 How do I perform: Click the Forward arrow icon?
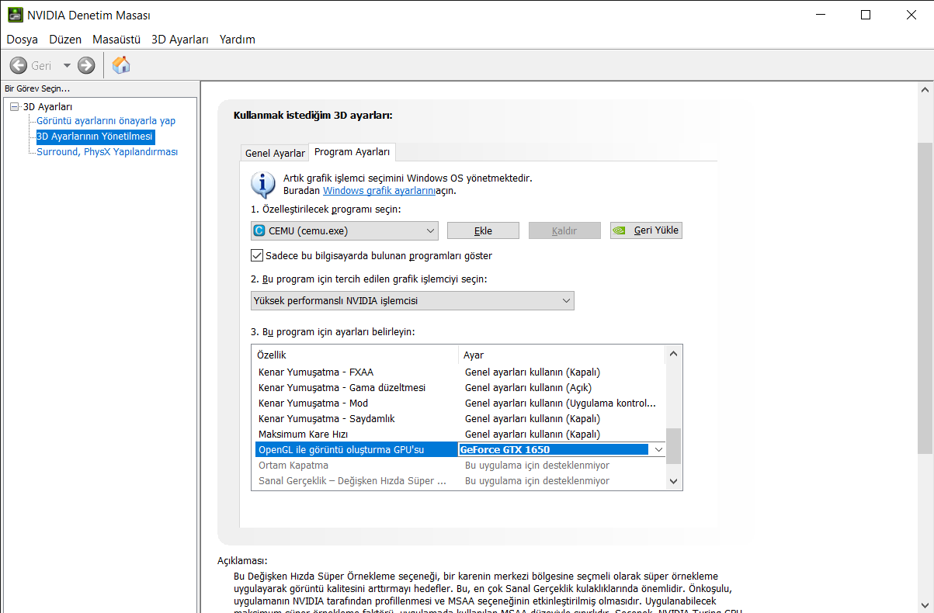click(x=86, y=66)
